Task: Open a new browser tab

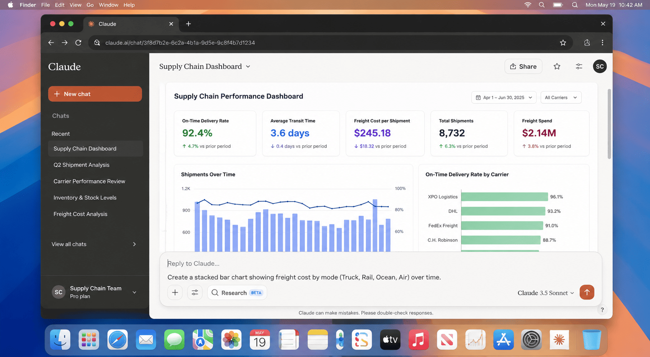Action: [x=188, y=24]
